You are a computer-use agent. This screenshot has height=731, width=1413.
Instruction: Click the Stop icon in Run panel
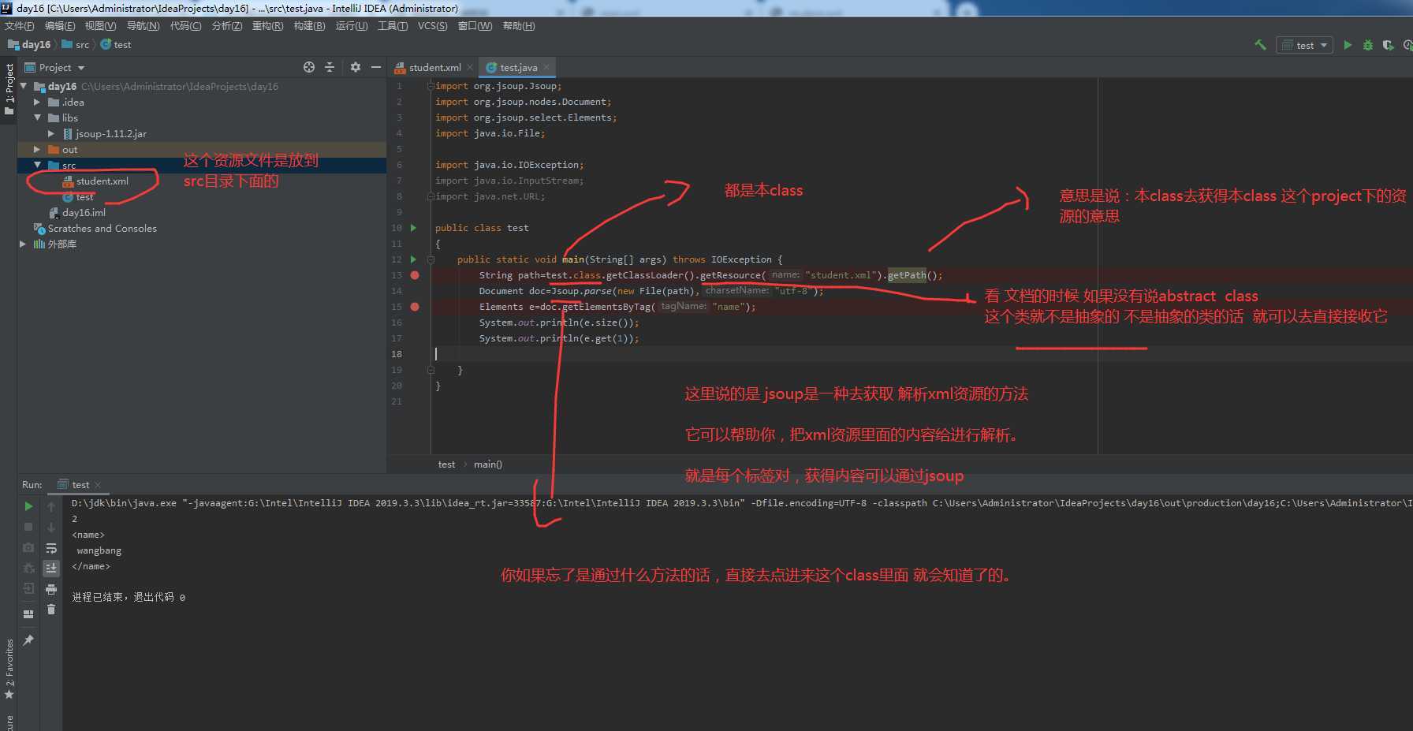pos(28,526)
